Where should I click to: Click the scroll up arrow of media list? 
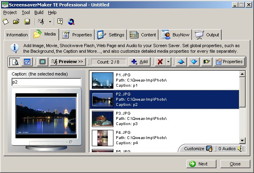point(242,74)
